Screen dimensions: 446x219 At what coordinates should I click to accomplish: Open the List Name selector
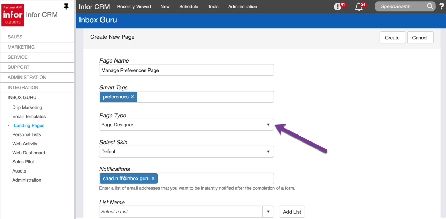[269, 211]
